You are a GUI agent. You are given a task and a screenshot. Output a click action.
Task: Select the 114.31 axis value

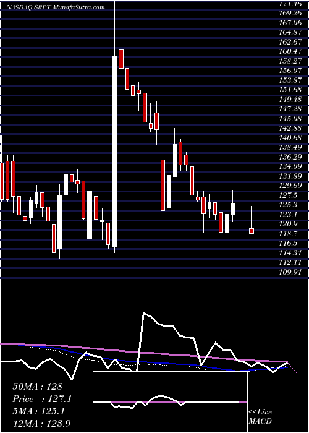(x=291, y=252)
